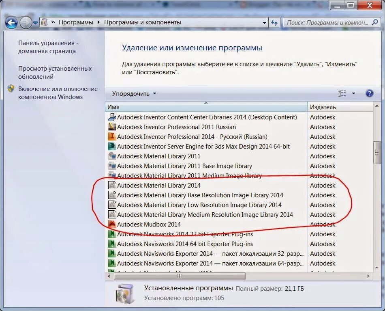Click Navisworks Exporter 2014 32-разр localization icon
385x311 pixels.
(x=112, y=253)
